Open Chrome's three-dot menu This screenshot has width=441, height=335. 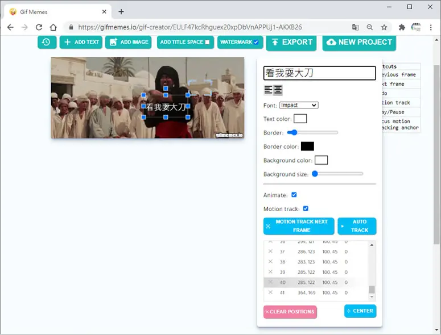[431, 27]
